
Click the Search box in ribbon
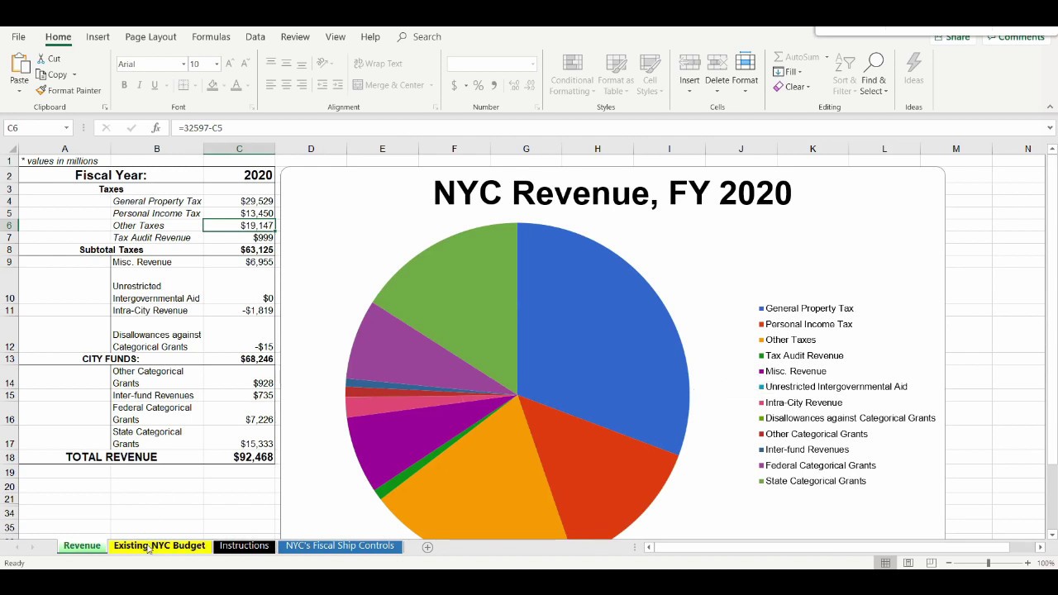(419, 37)
